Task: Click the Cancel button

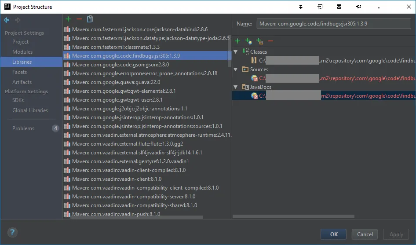Action: [x=365, y=234]
